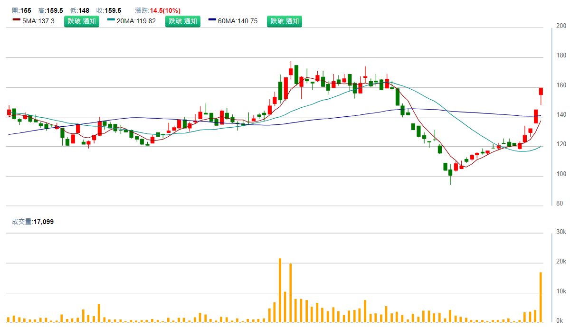Click the rightmost orange volume bar

(541, 297)
